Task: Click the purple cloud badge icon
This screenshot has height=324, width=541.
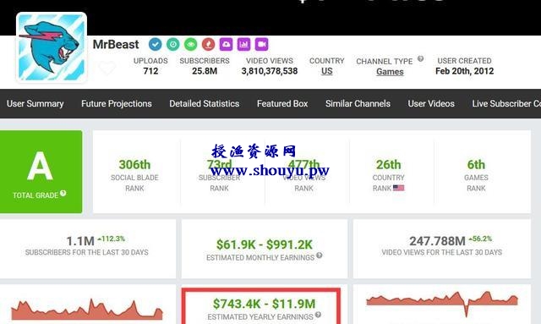Action: tap(226, 44)
